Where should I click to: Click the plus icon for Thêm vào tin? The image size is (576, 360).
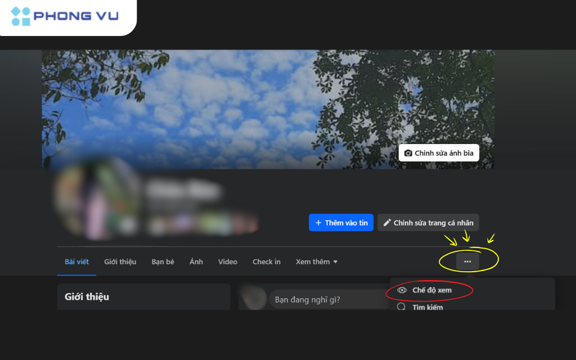click(x=318, y=223)
